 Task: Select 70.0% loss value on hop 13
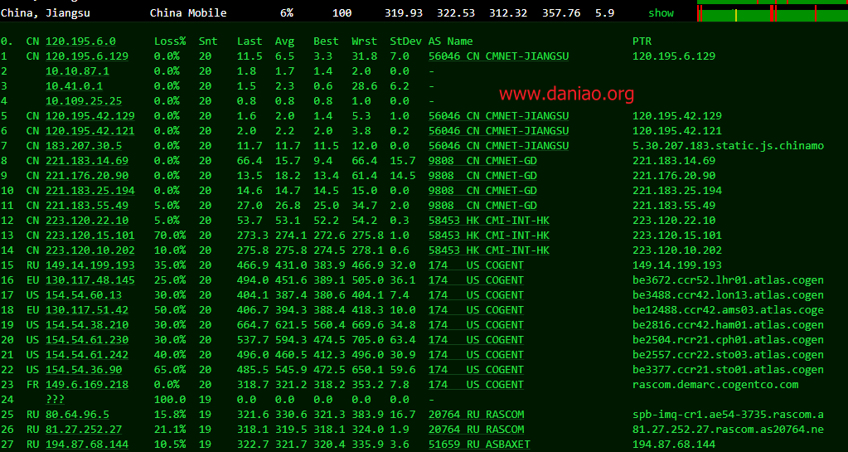(170, 236)
